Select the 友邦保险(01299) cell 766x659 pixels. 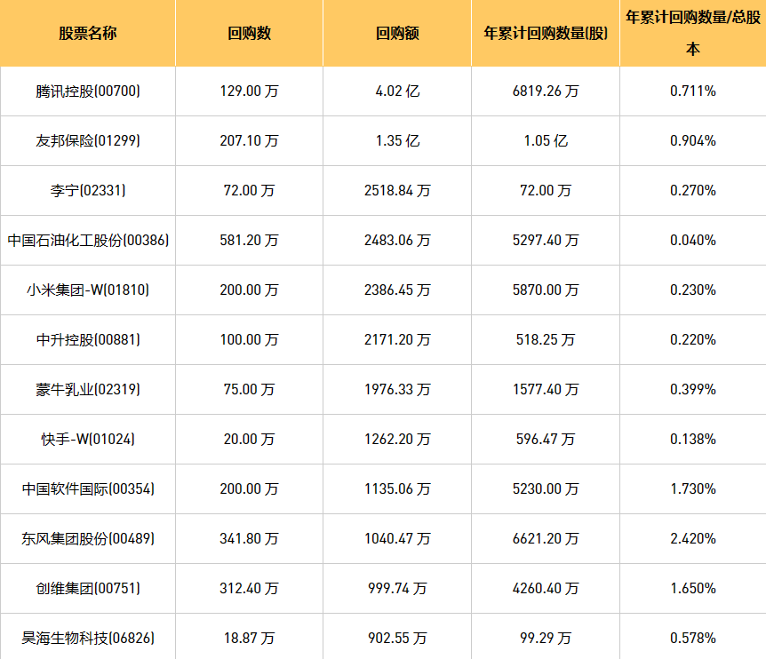(88, 141)
